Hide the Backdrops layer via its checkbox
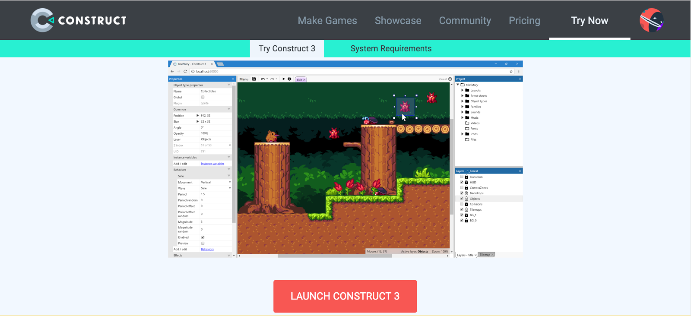 coord(462,193)
